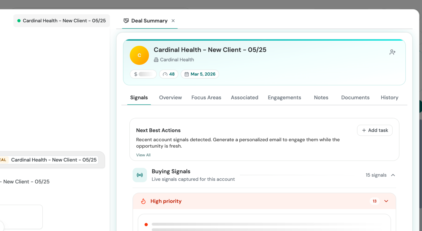The image size is (422, 231).
Task: Go to the Engagements tab
Action: (x=284, y=98)
